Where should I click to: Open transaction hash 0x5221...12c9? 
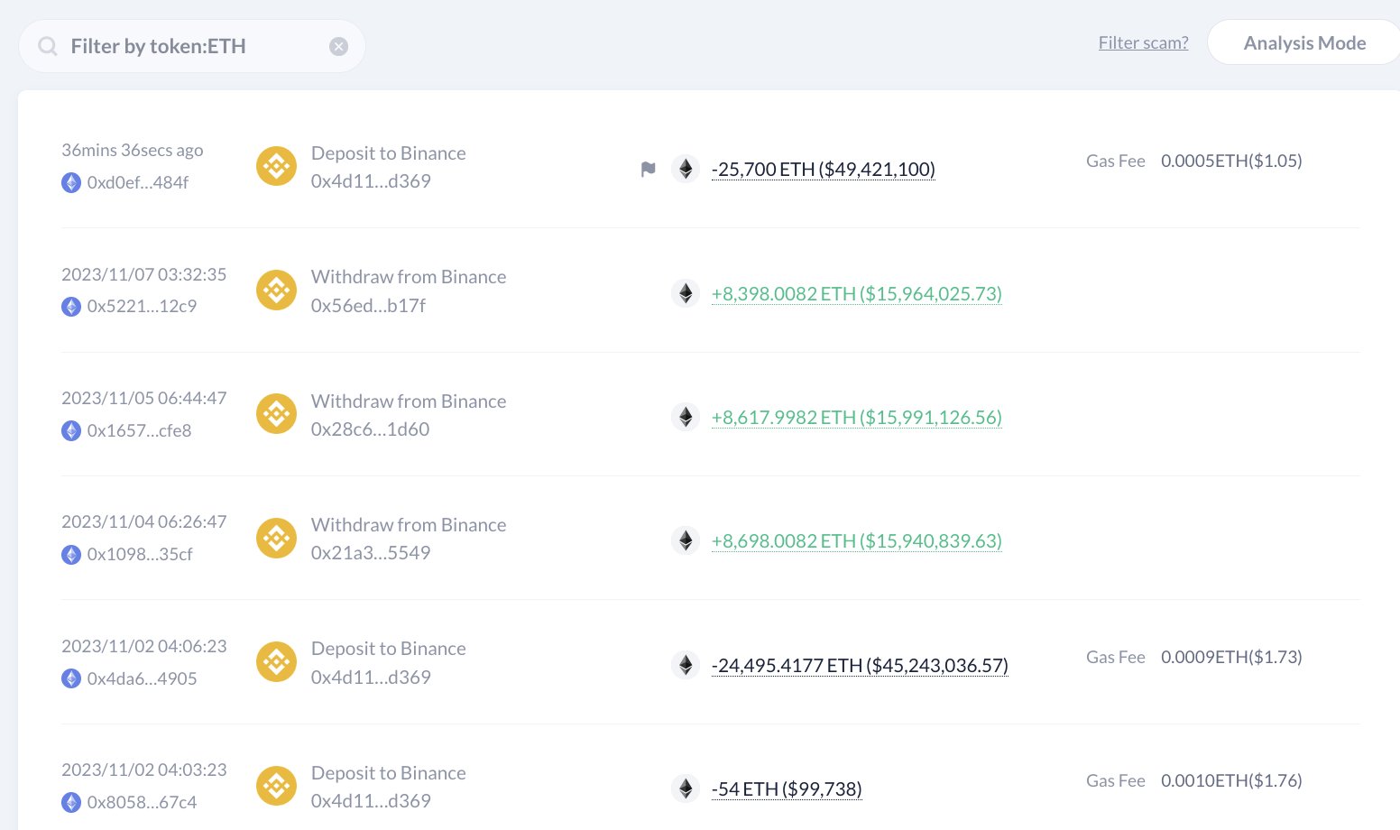(x=142, y=307)
